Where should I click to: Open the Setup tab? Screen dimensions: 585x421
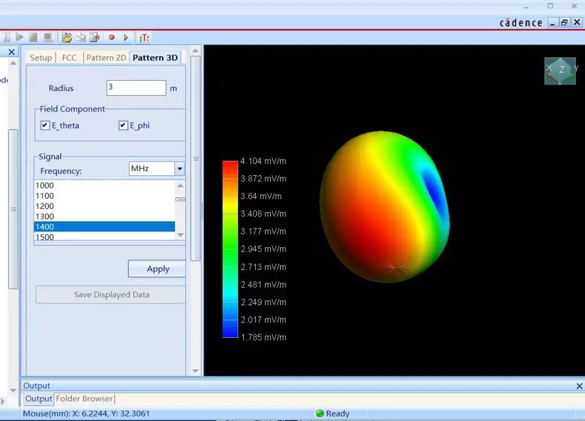pyautogui.click(x=41, y=58)
